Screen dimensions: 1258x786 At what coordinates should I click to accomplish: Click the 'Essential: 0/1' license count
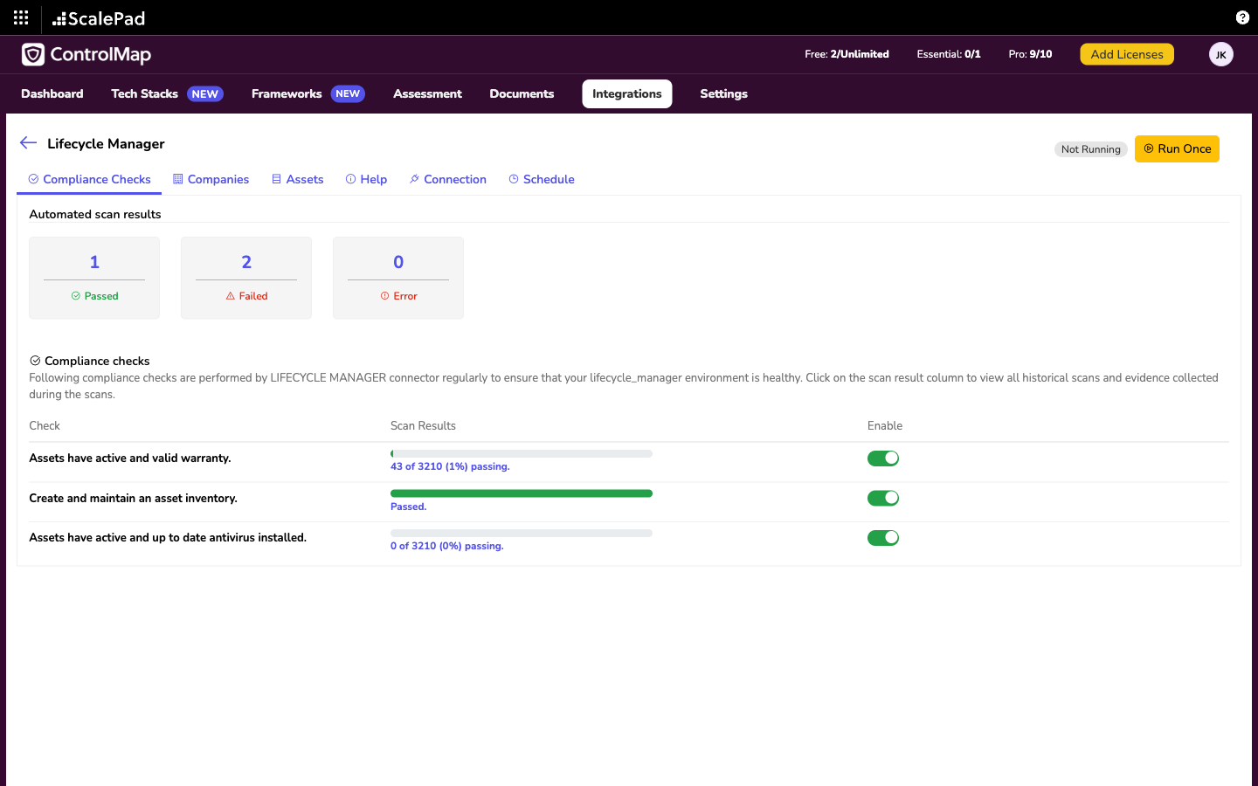click(x=949, y=54)
